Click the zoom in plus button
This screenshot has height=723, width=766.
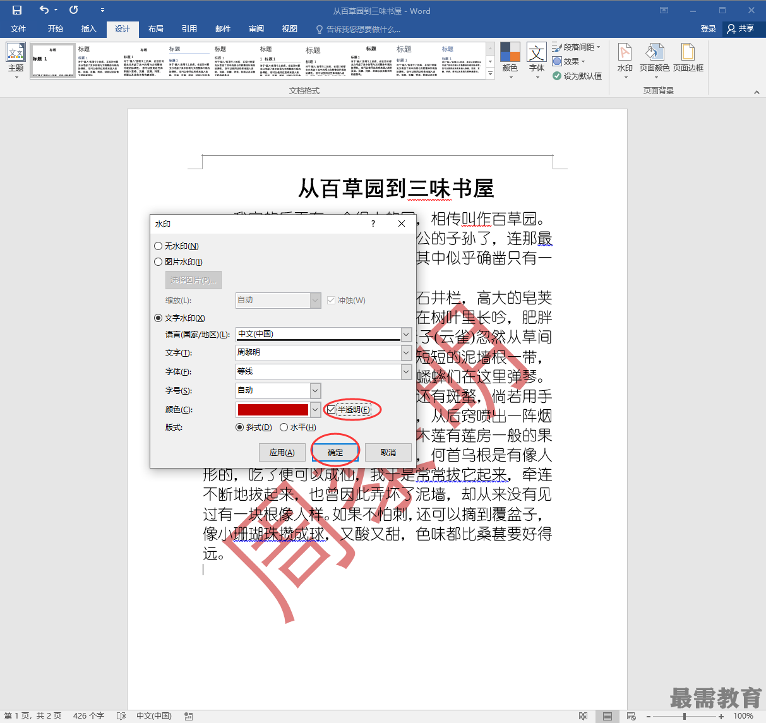click(x=721, y=717)
